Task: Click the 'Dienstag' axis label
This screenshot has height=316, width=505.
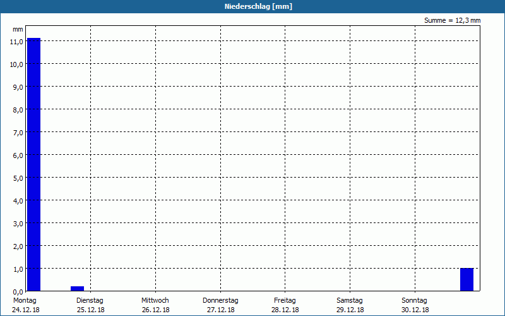Action: click(x=90, y=301)
